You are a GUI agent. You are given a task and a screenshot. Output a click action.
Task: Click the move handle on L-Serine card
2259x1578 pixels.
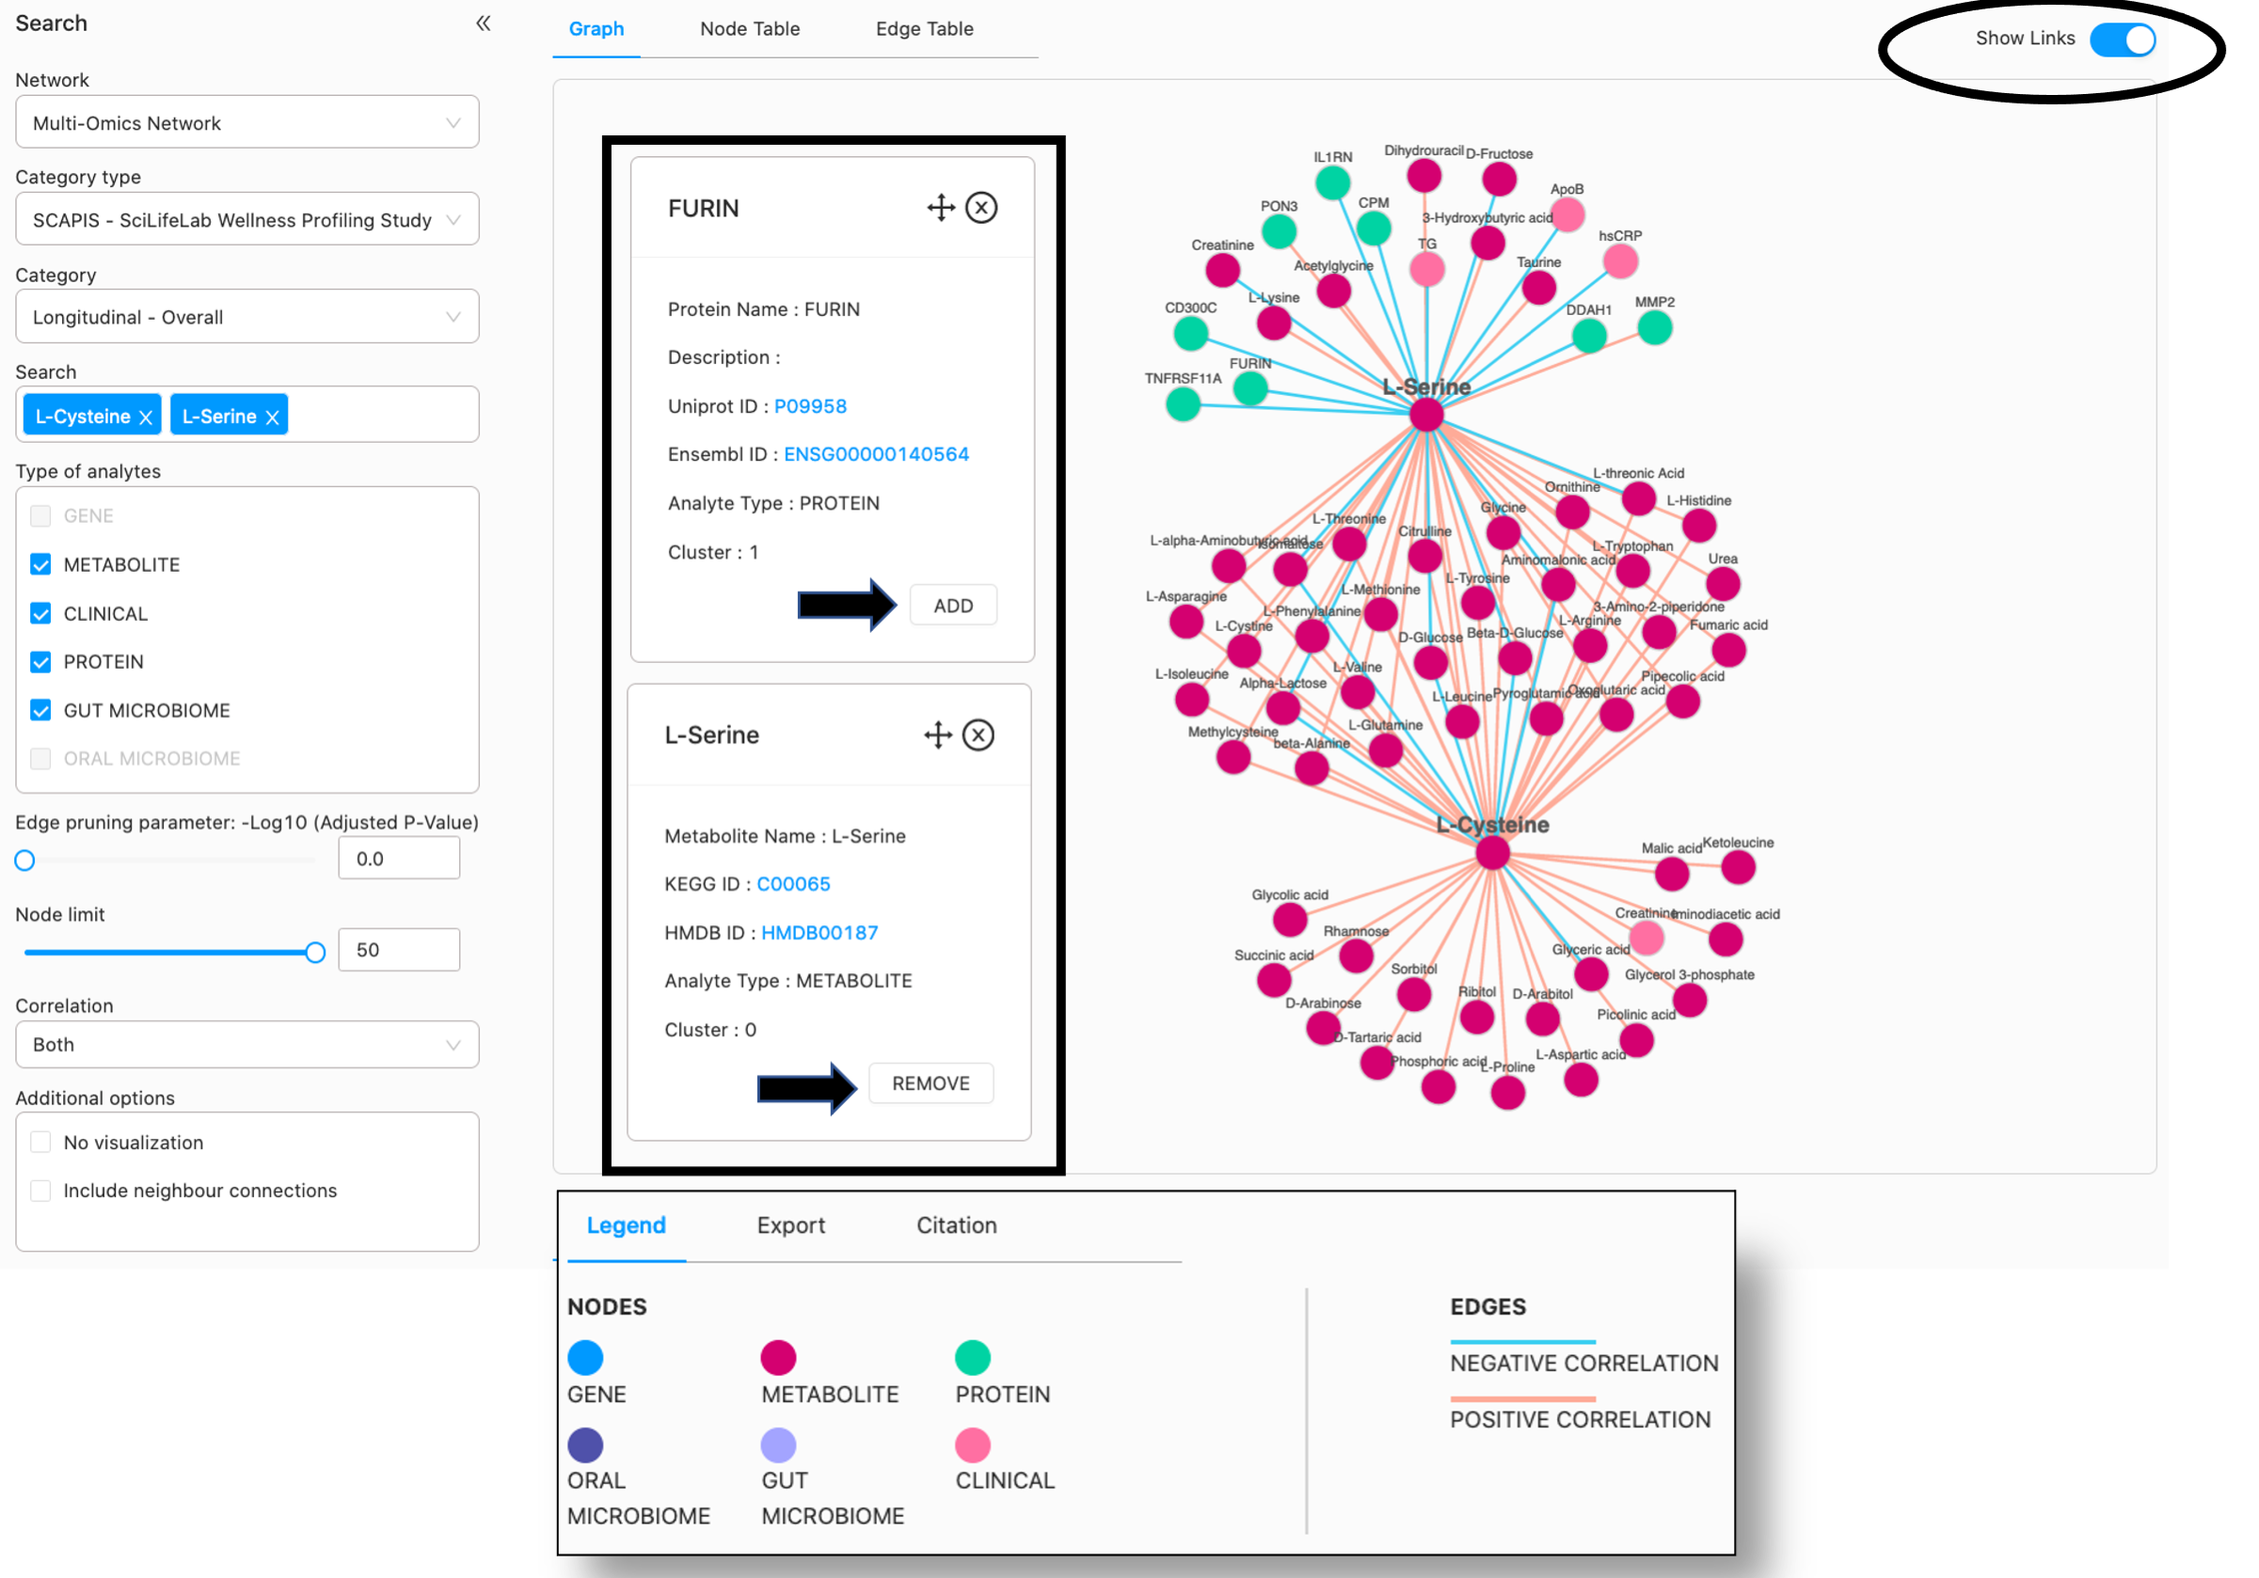(938, 734)
